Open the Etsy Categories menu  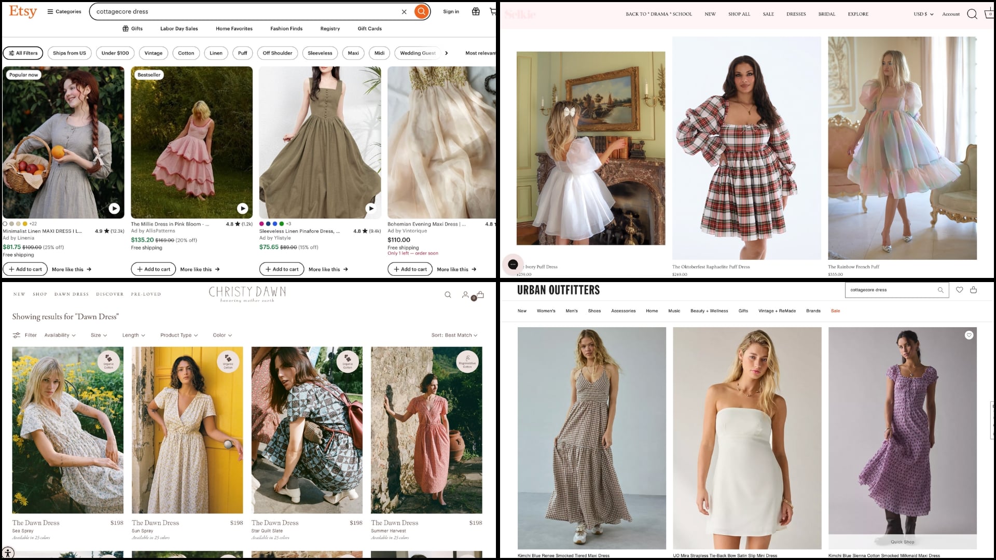(x=64, y=11)
